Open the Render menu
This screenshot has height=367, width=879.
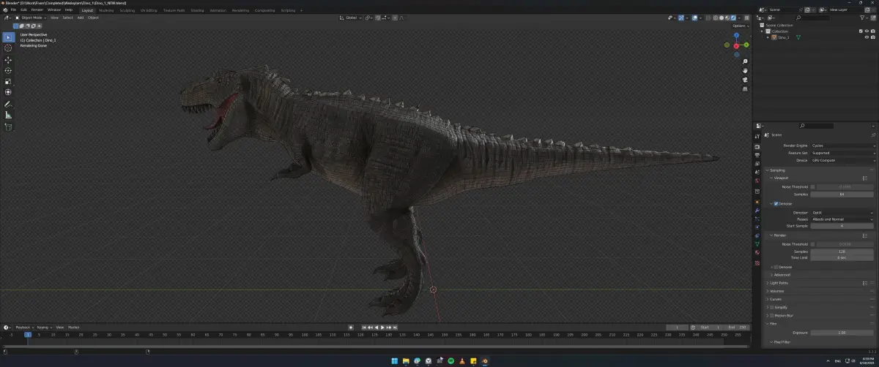click(37, 10)
